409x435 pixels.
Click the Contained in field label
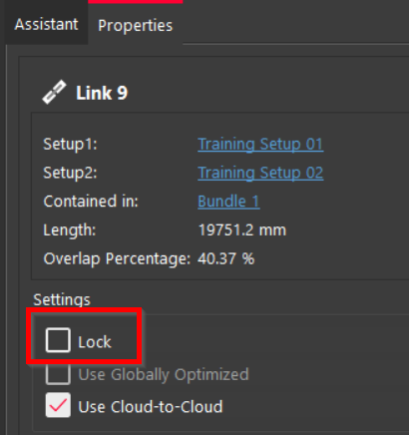coord(91,202)
